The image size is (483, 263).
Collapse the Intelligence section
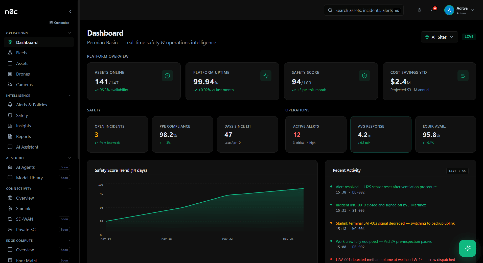click(x=70, y=95)
